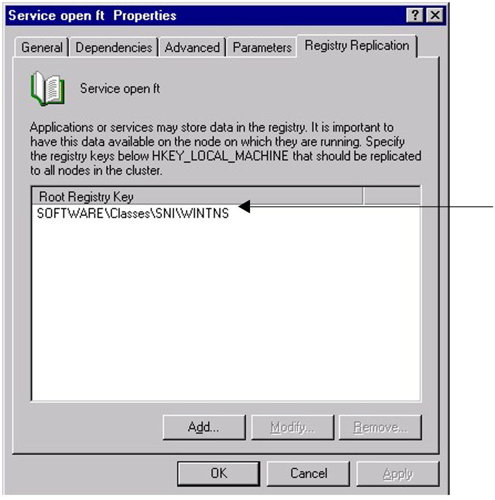Click the Remove... button
Image resolution: width=495 pixels, height=500 pixels.
380,427
